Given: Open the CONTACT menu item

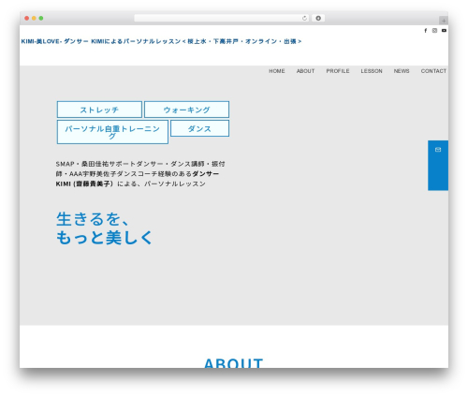Looking at the screenshot, I should [x=433, y=71].
